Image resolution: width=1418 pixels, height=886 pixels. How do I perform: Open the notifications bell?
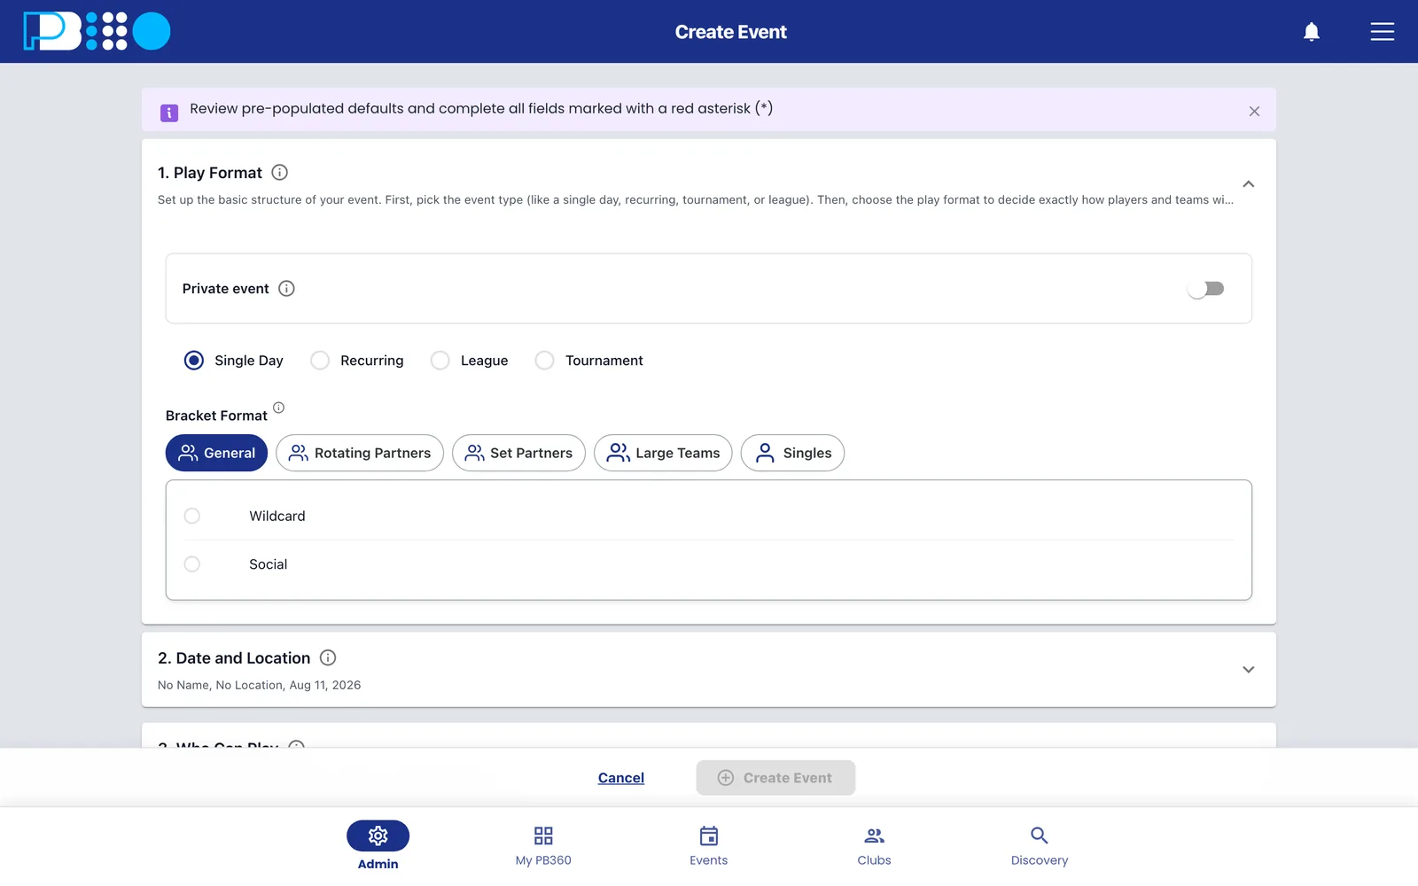[1312, 32]
